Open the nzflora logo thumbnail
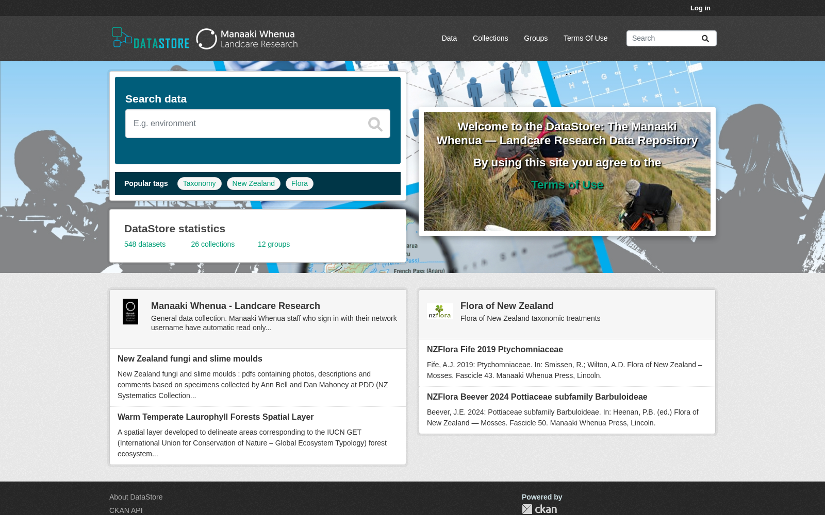 click(440, 311)
